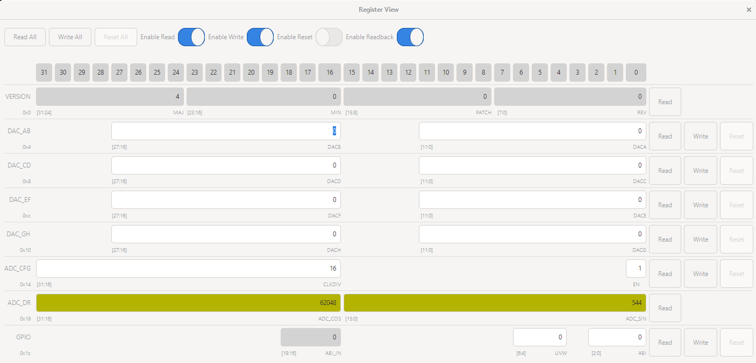
Task: Click Read for ADC_CFG register
Action: point(665,274)
